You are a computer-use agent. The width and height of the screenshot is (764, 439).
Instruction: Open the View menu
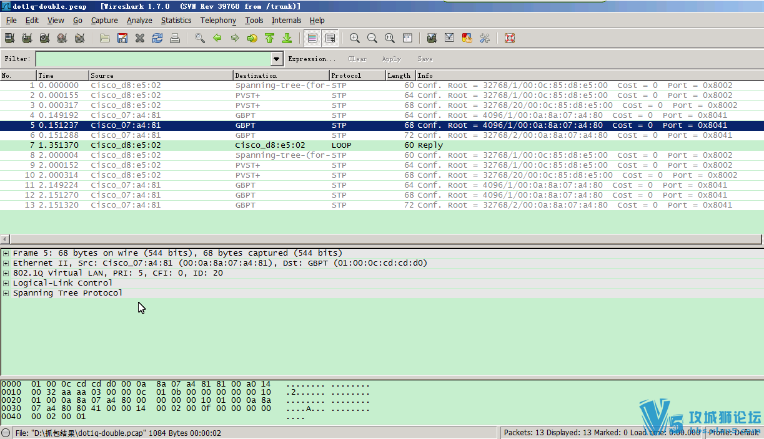pyautogui.click(x=56, y=21)
